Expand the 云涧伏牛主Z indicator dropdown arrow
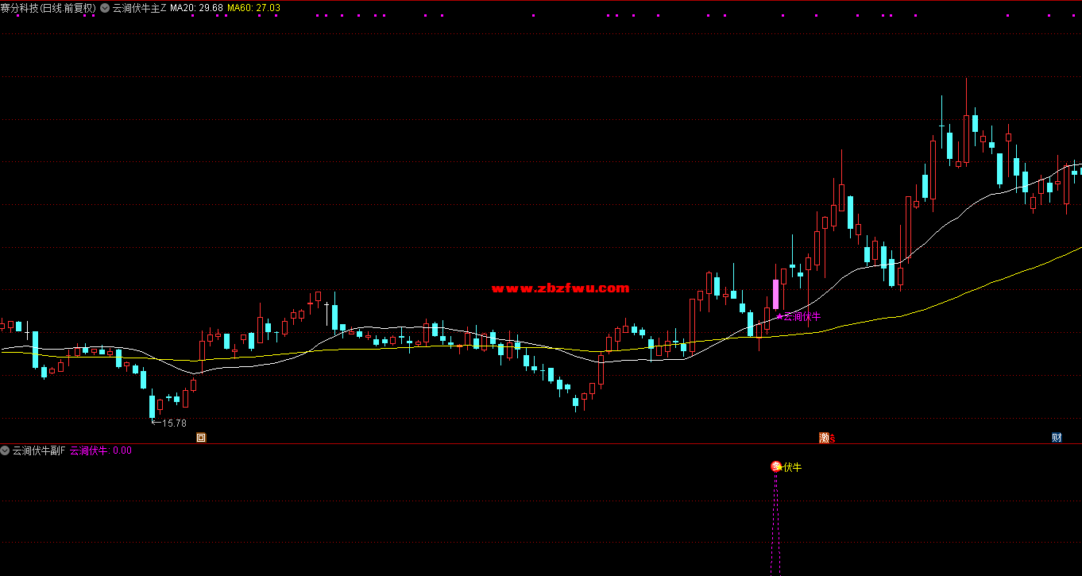This screenshot has height=576, width=1082. coord(105,8)
